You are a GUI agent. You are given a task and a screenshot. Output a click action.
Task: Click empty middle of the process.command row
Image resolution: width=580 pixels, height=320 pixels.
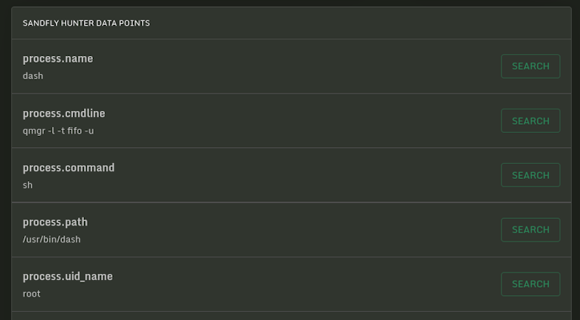coord(302,175)
